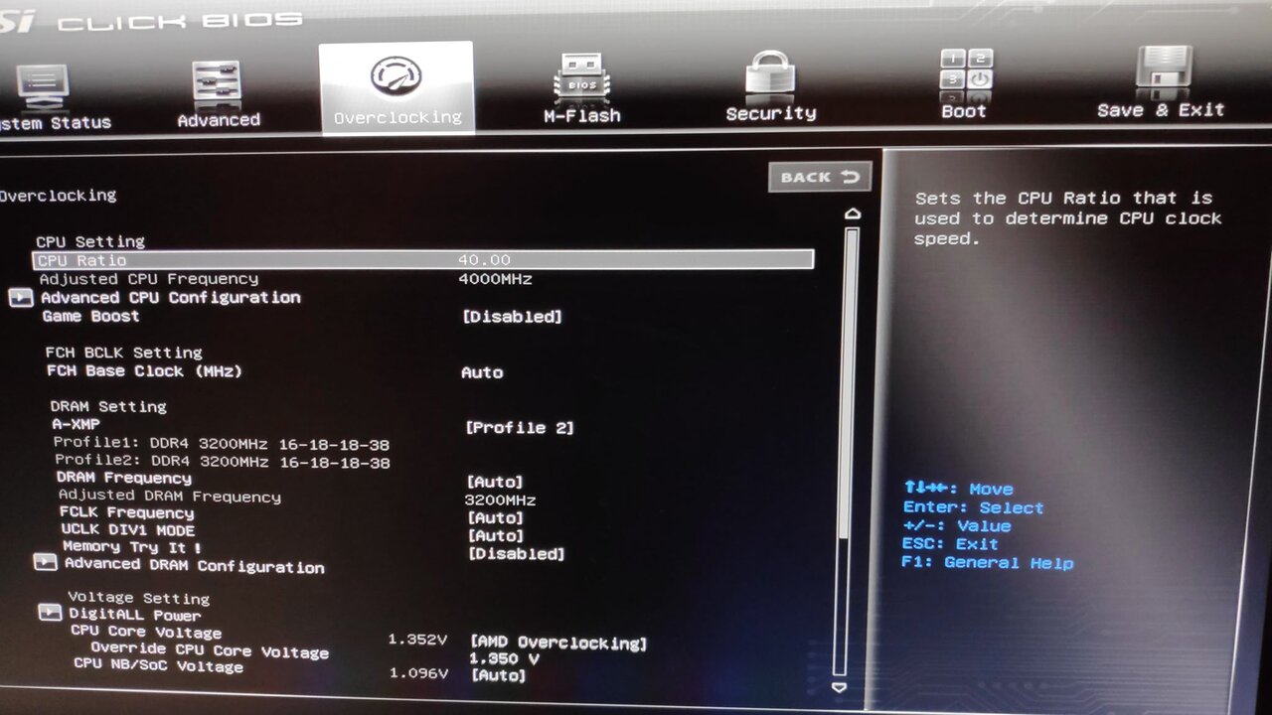Switch to the Boot tab label
The width and height of the screenshot is (1272, 715).
(964, 111)
